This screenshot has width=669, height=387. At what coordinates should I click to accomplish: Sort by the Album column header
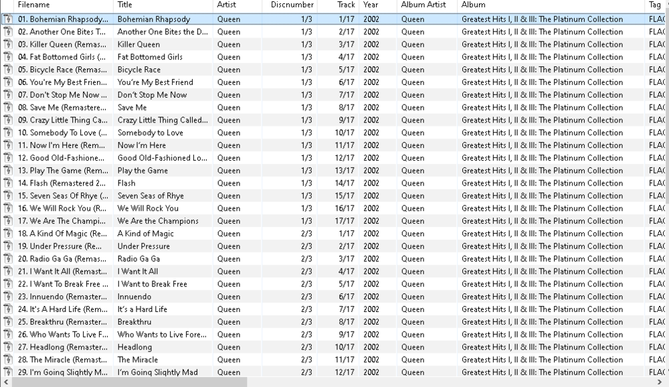pyautogui.click(x=551, y=5)
